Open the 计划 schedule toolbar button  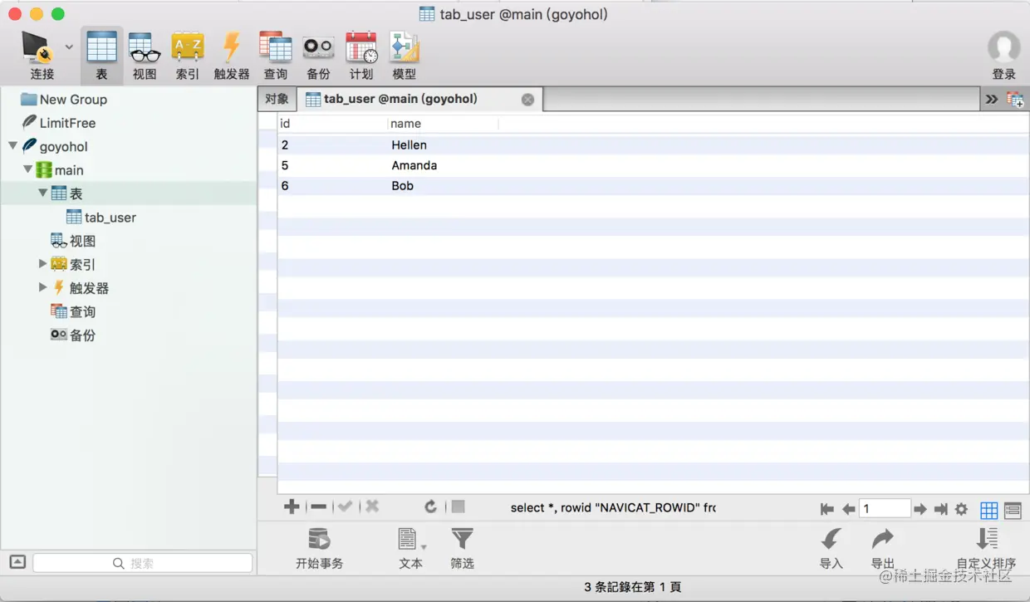pos(361,55)
